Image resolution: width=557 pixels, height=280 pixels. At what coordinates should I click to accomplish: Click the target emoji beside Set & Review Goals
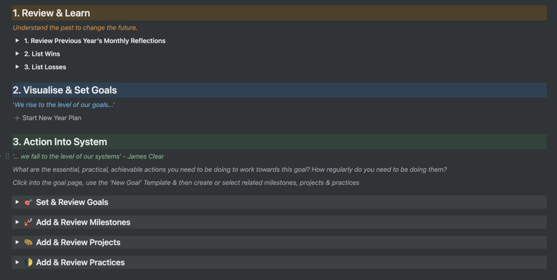pyautogui.click(x=28, y=202)
